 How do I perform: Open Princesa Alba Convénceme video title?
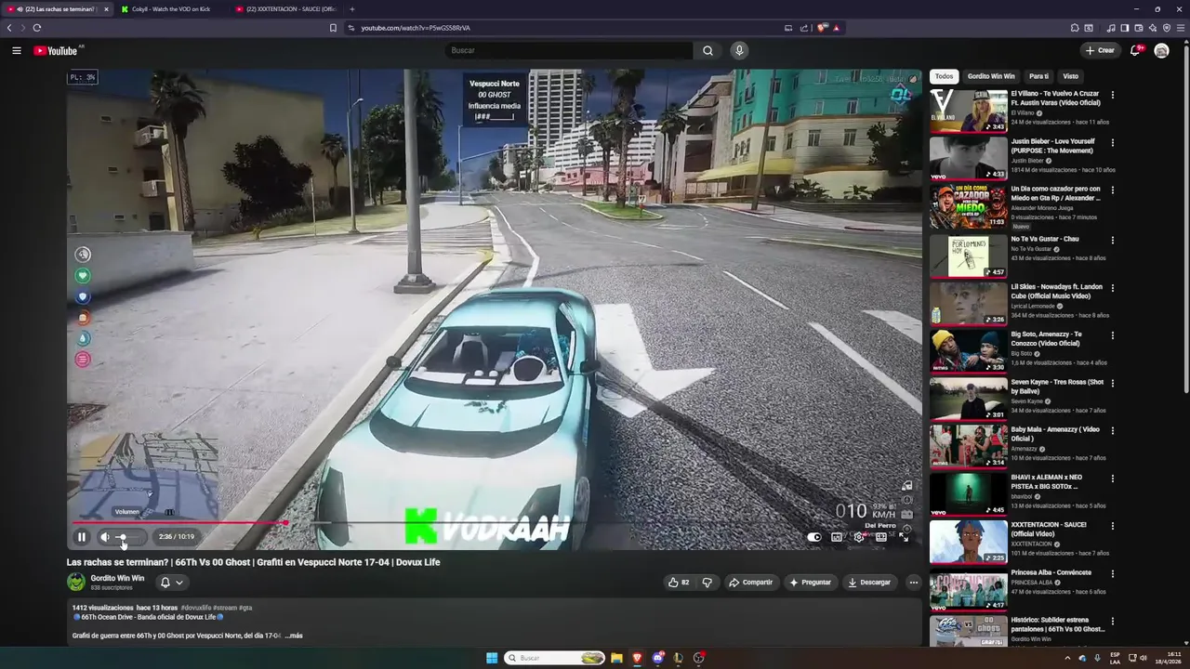1051,572
